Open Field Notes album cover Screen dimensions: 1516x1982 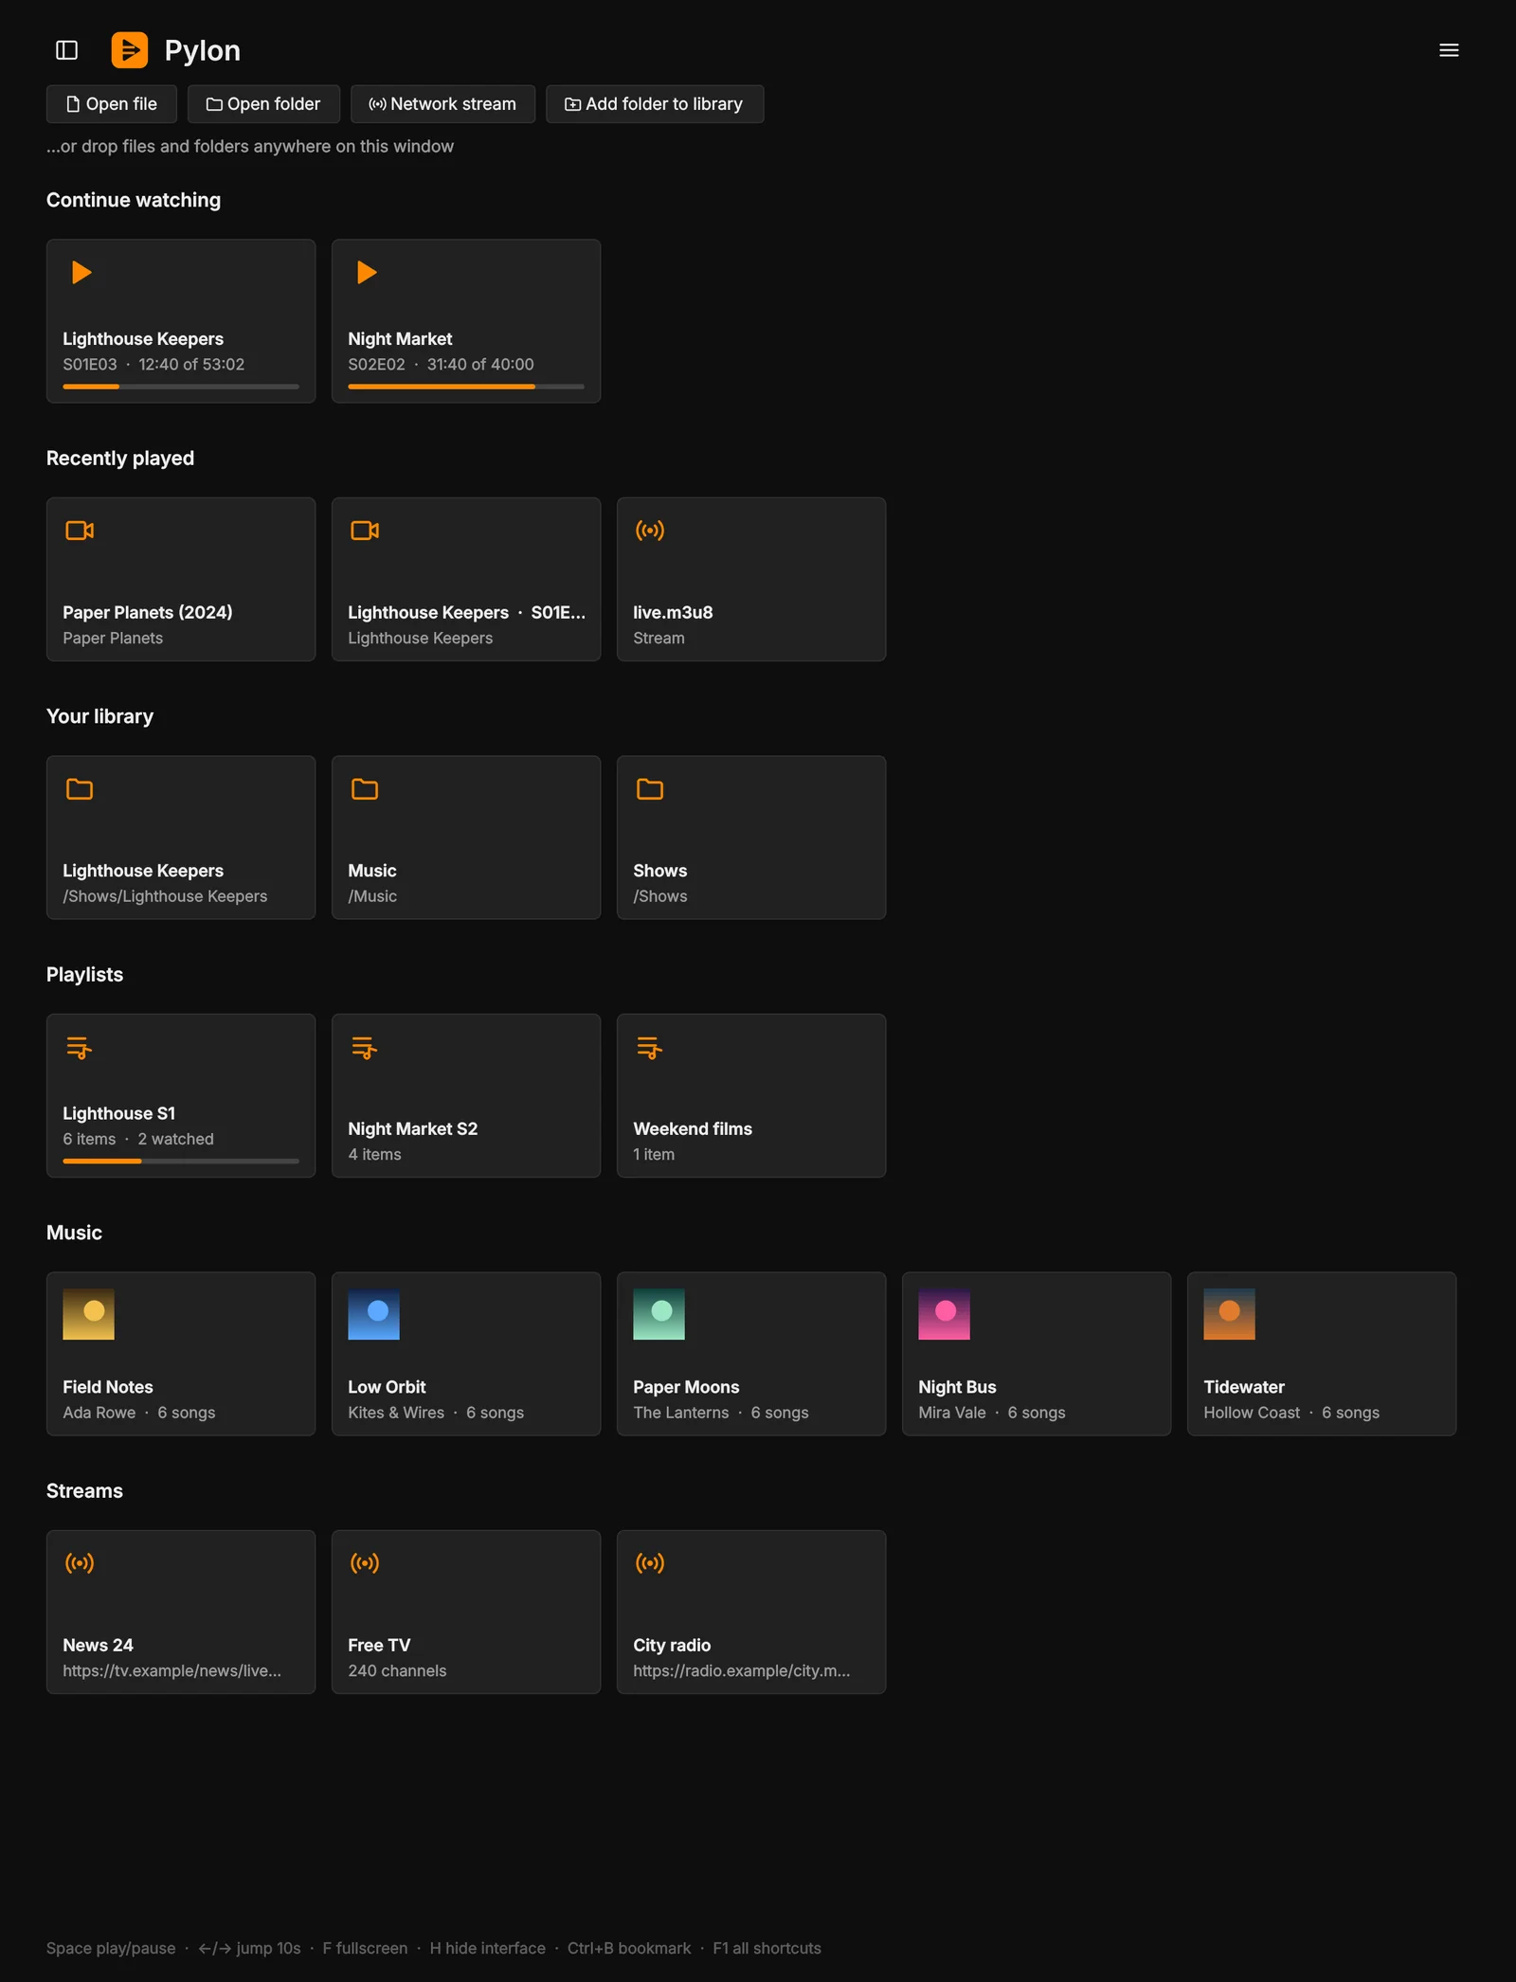[x=88, y=1314]
